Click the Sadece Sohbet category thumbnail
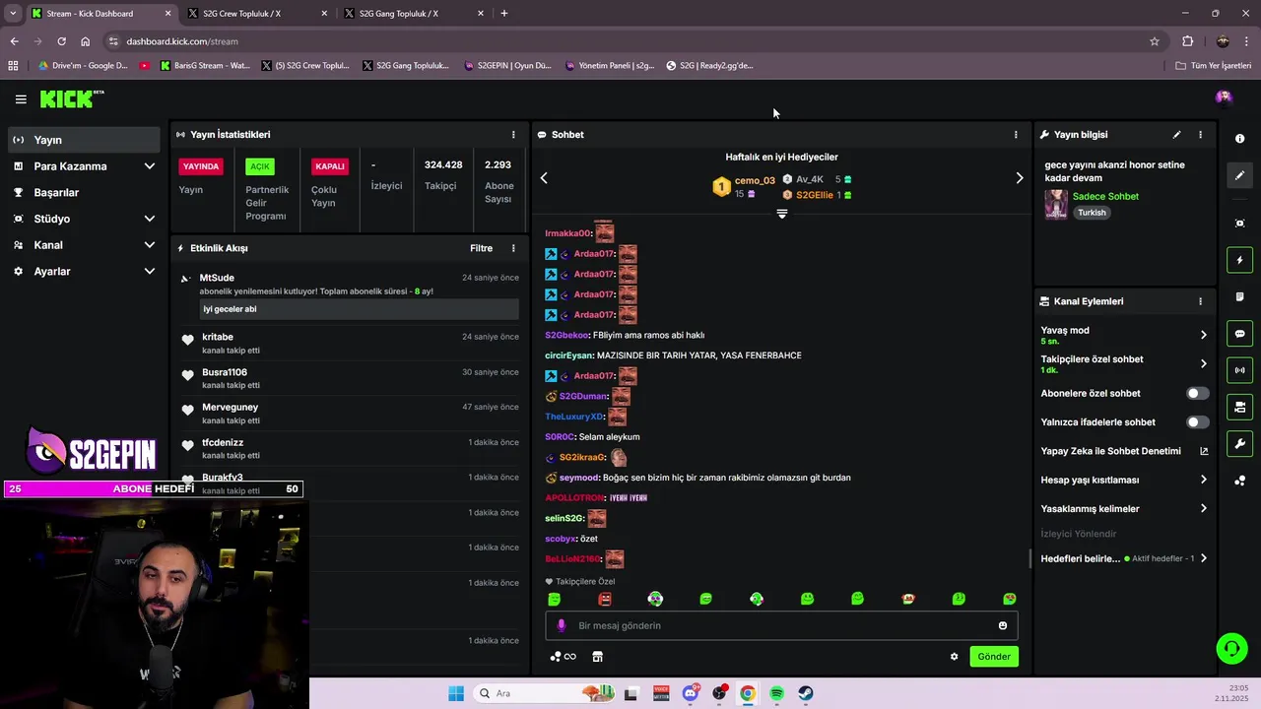The image size is (1261, 709). coord(1056,204)
